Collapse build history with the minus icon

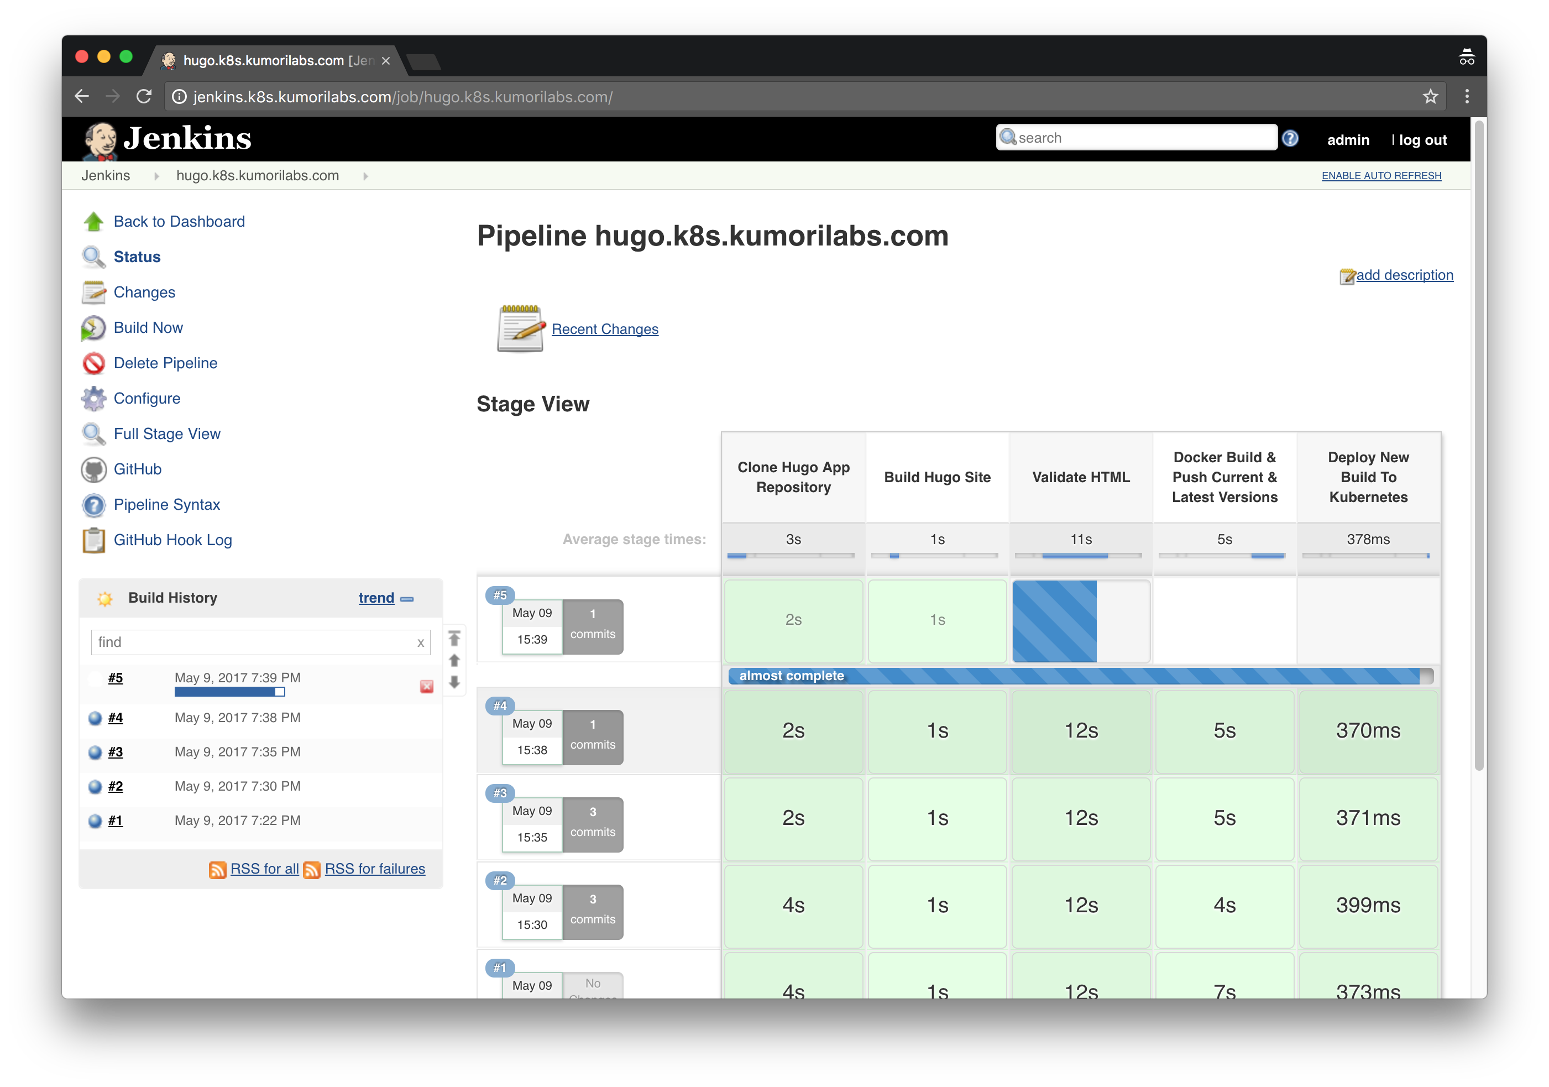[x=407, y=599]
